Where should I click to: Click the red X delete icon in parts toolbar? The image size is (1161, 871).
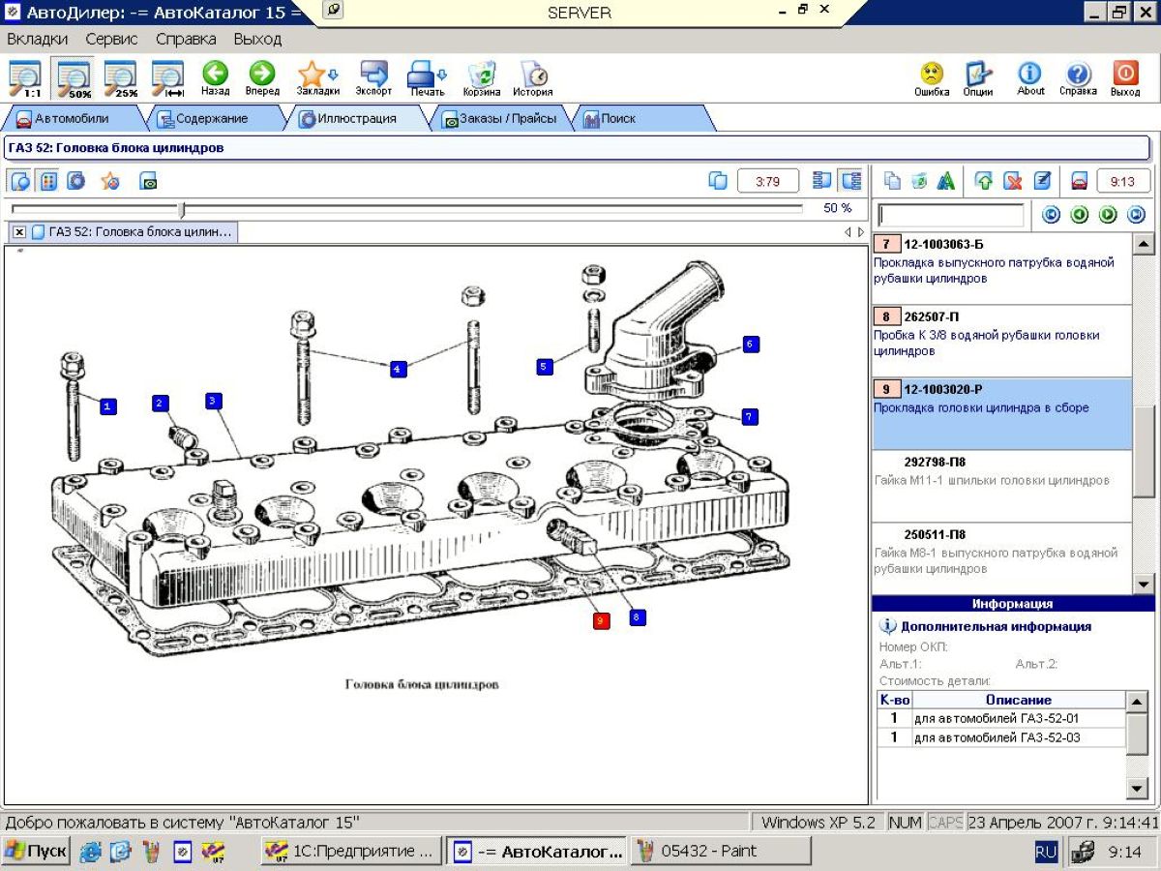(1013, 181)
